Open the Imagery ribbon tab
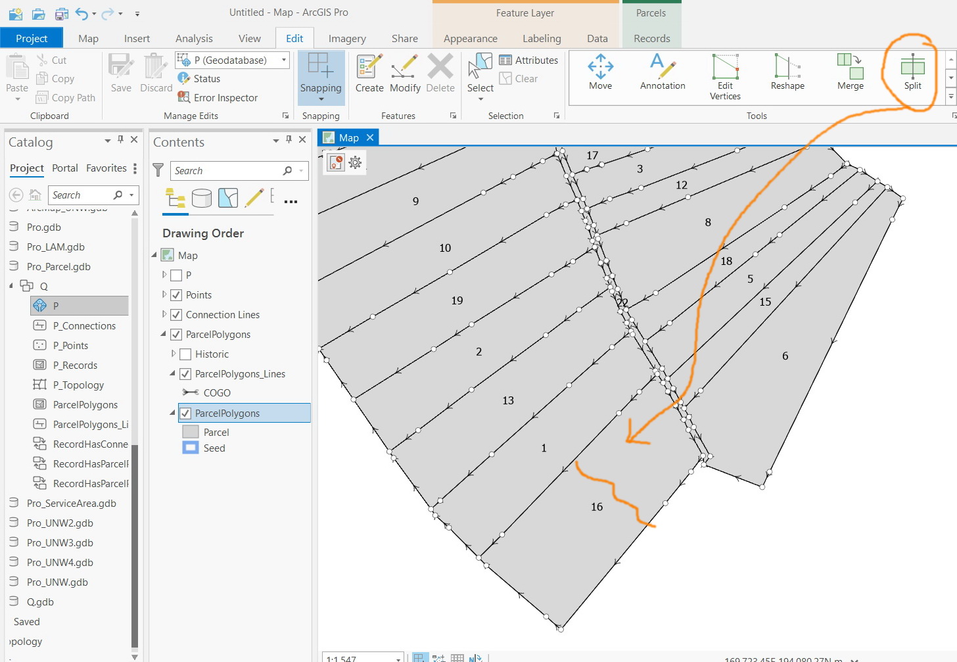Screen dimensions: 957x662 coord(347,38)
